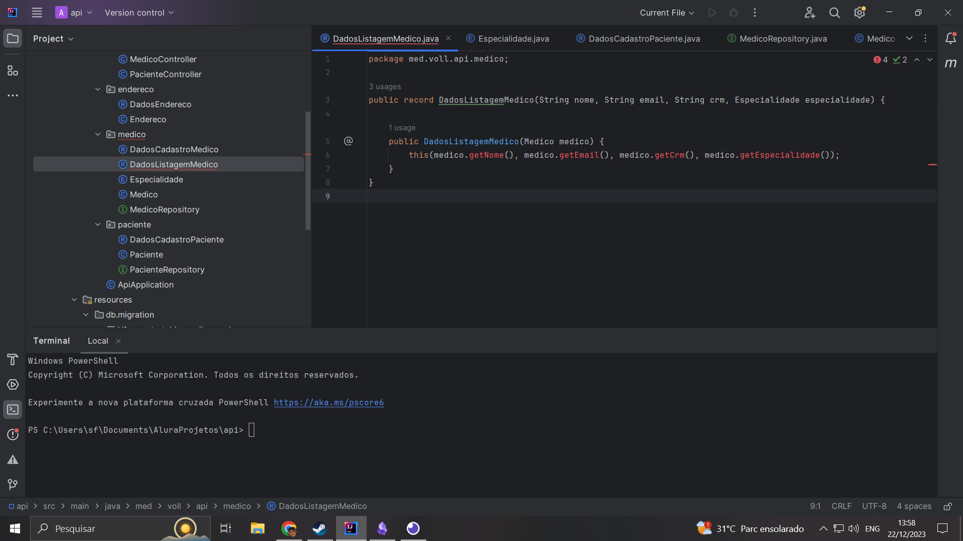This screenshot has height=541, width=963.
Task: Close the Local terminal session
Action: click(x=118, y=341)
